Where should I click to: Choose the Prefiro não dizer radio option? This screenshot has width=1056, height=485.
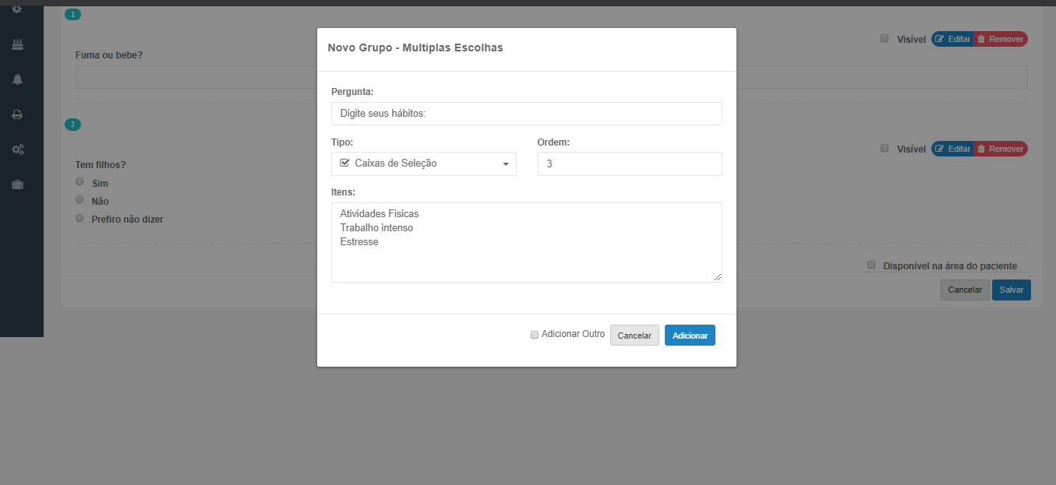pos(79,219)
